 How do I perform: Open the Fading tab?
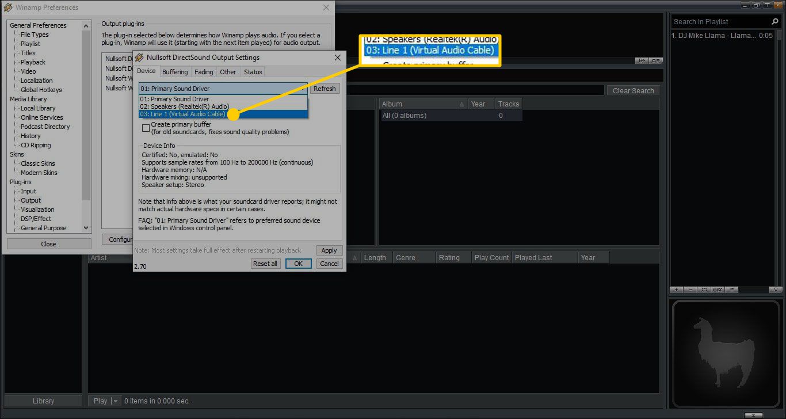204,72
